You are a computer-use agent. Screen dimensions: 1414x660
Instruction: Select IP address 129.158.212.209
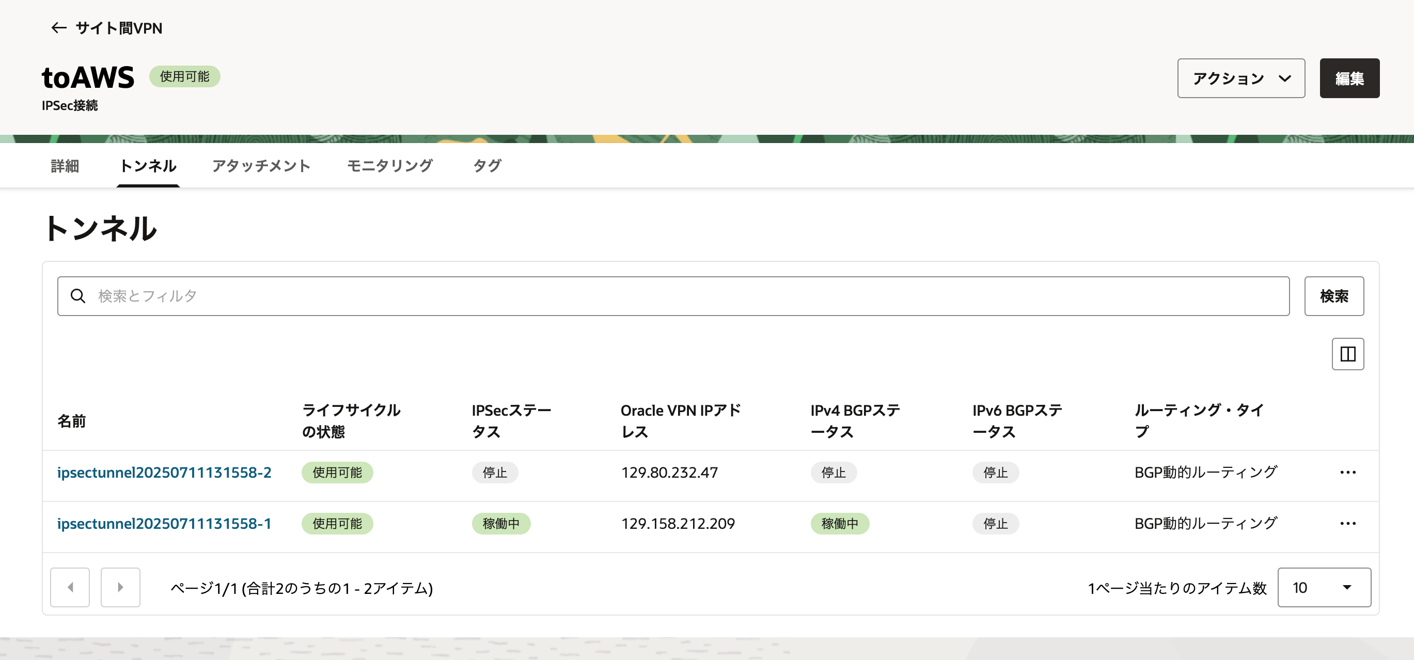click(x=678, y=523)
